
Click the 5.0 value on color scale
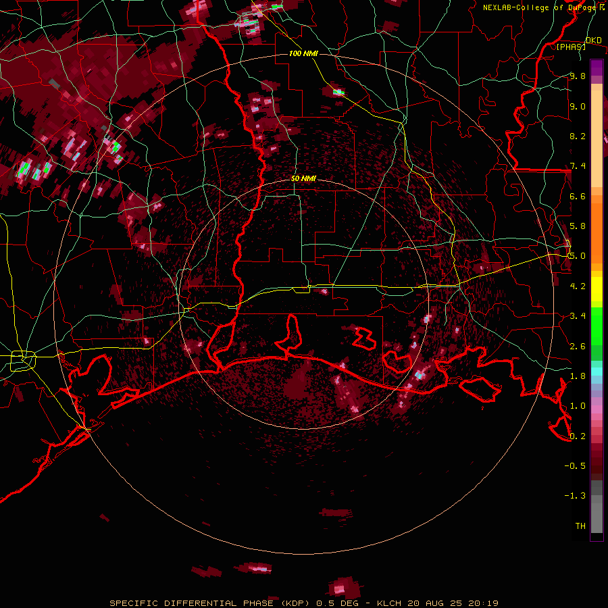[x=578, y=256]
